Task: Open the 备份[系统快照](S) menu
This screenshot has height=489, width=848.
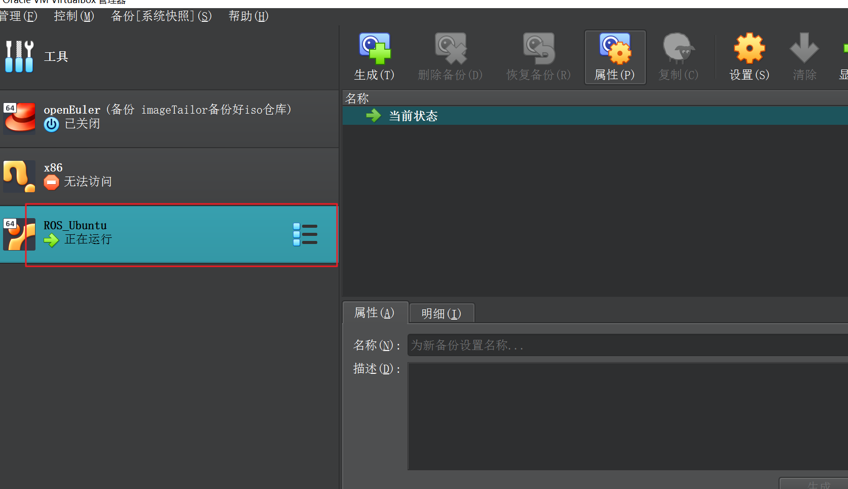Action: (x=161, y=16)
